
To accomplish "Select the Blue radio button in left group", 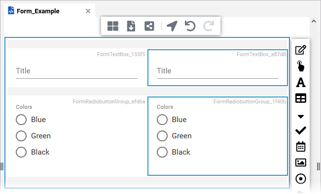I will (x=21, y=120).
